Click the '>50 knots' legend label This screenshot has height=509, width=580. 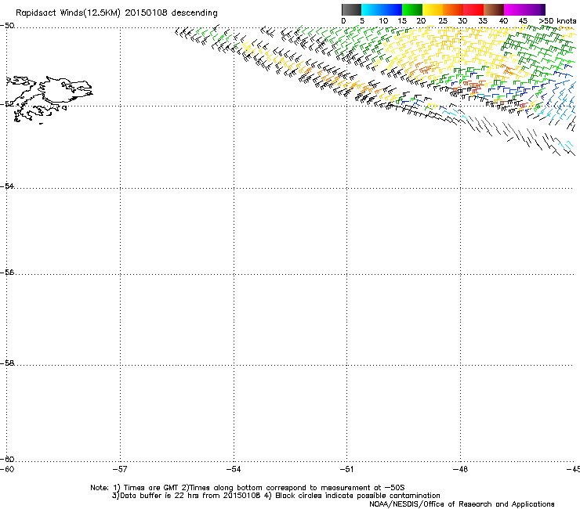point(557,21)
